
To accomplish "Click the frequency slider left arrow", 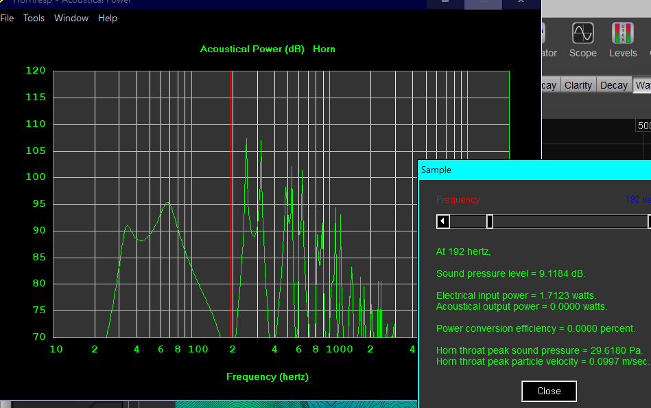I will (x=443, y=221).
